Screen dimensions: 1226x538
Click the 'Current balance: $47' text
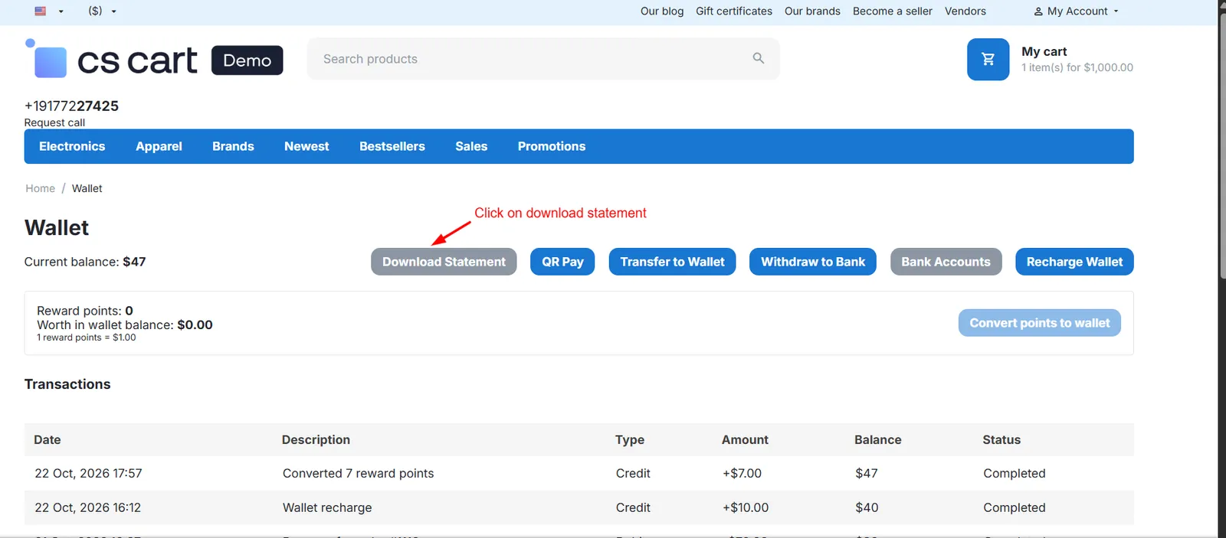click(x=85, y=262)
